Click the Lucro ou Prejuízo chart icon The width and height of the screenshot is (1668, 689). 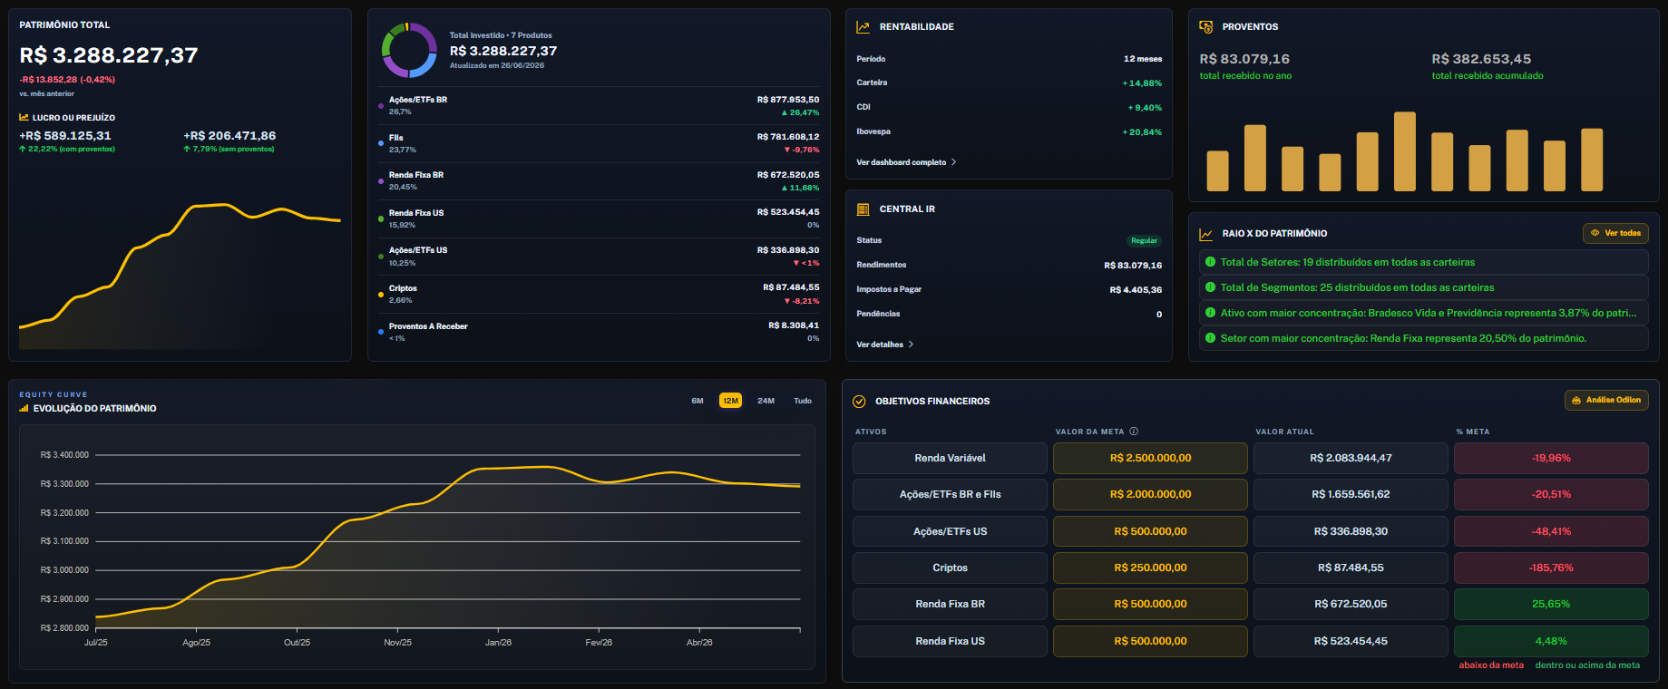(x=24, y=117)
